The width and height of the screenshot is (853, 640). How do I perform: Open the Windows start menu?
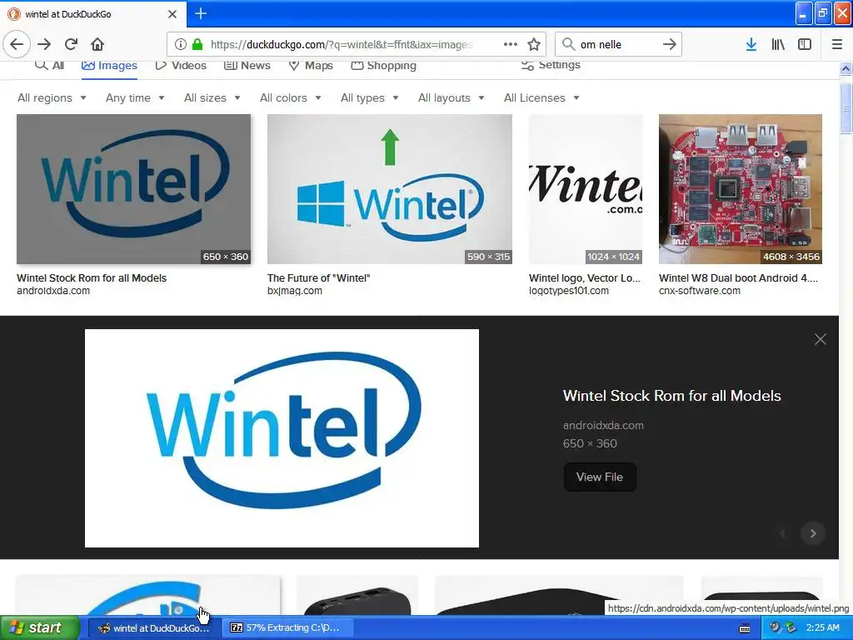point(38,627)
